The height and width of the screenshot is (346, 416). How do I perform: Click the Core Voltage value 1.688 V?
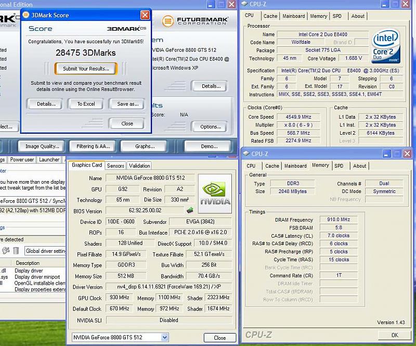[354, 58]
